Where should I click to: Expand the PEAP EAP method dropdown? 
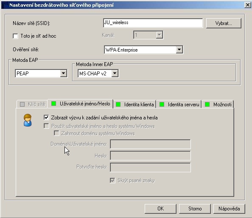click(x=64, y=74)
